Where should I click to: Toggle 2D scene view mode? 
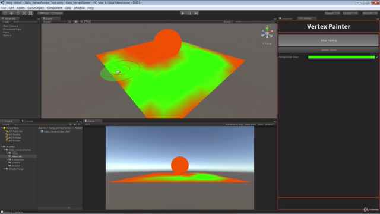70,21
